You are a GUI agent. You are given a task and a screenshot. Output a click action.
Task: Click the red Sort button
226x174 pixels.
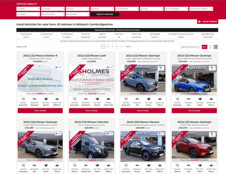[x=204, y=47]
